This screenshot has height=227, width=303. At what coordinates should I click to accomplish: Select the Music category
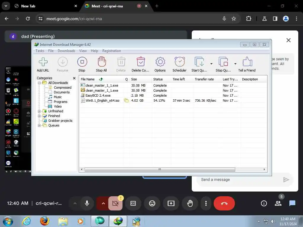(58, 97)
